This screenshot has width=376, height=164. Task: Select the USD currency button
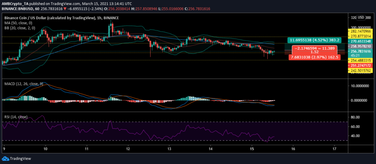361,17
